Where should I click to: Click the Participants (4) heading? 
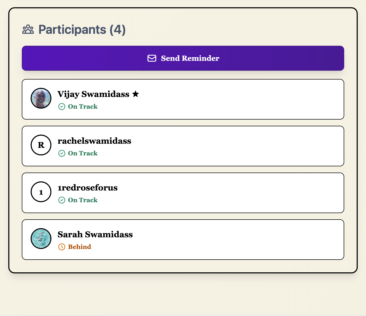(x=82, y=30)
